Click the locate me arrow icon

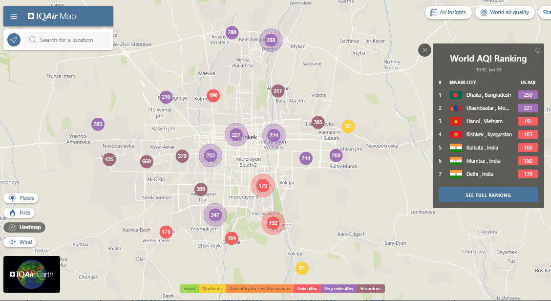click(x=14, y=40)
